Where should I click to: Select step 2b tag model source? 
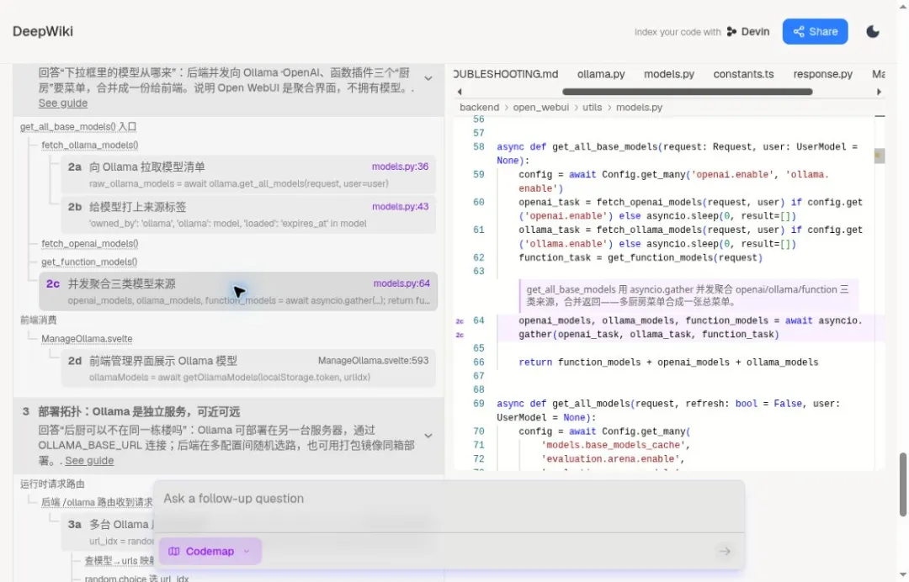pos(248,214)
